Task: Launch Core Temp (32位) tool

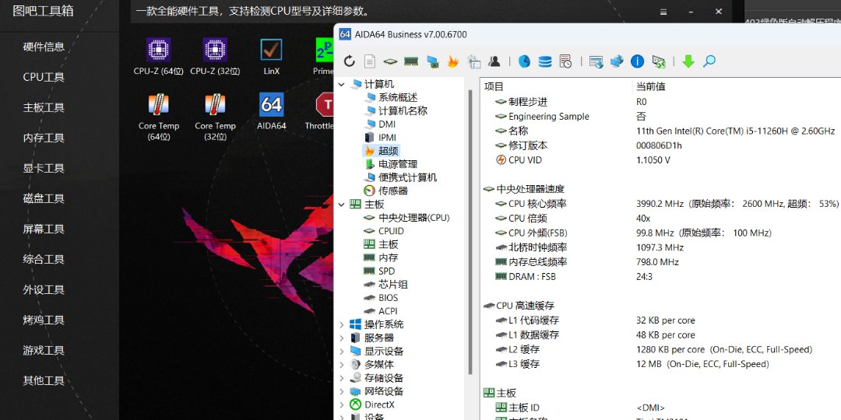Action: [215, 116]
